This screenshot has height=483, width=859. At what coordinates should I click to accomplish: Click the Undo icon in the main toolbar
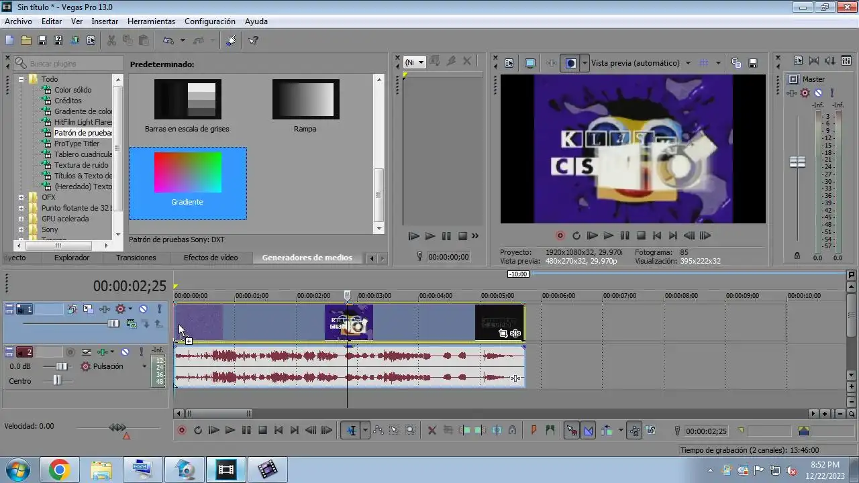coord(168,40)
